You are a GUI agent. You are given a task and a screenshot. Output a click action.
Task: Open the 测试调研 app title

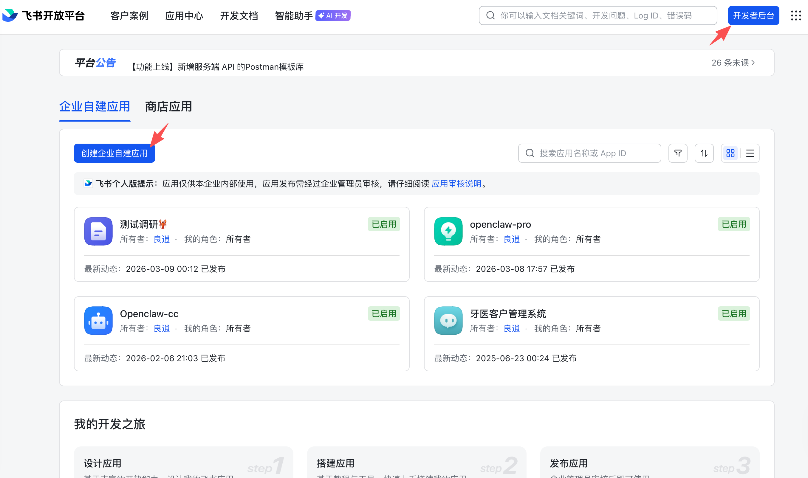[x=143, y=224]
